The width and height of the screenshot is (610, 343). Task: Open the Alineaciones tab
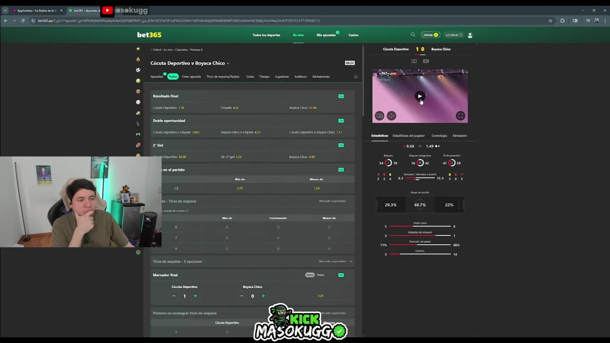pos(321,77)
